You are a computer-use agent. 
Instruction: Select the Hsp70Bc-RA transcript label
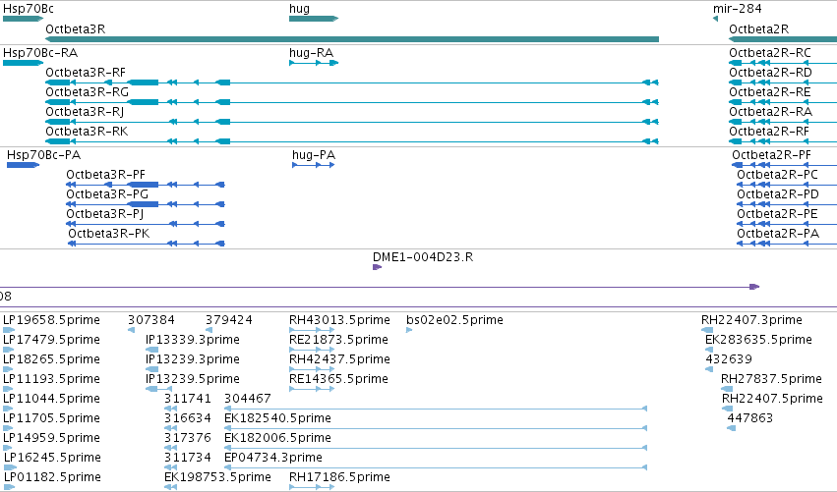[40, 53]
